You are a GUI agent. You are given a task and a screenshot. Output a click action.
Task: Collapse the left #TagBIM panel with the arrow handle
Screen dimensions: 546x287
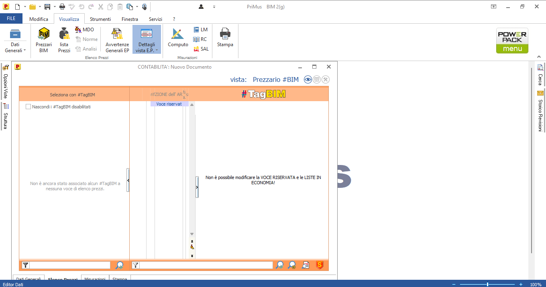[128, 180]
